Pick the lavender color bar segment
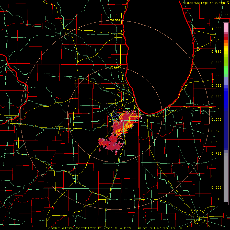 (x=226, y=81)
